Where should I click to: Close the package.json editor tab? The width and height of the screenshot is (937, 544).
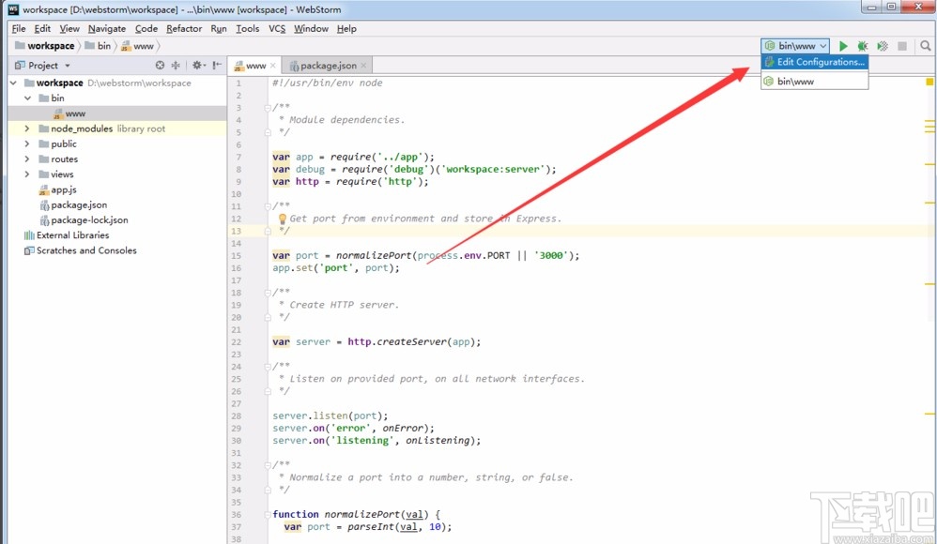363,66
